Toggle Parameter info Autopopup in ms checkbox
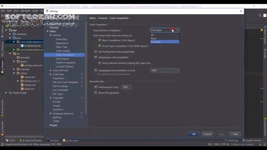Viewport: 267px width, 150px height. pos(96,87)
